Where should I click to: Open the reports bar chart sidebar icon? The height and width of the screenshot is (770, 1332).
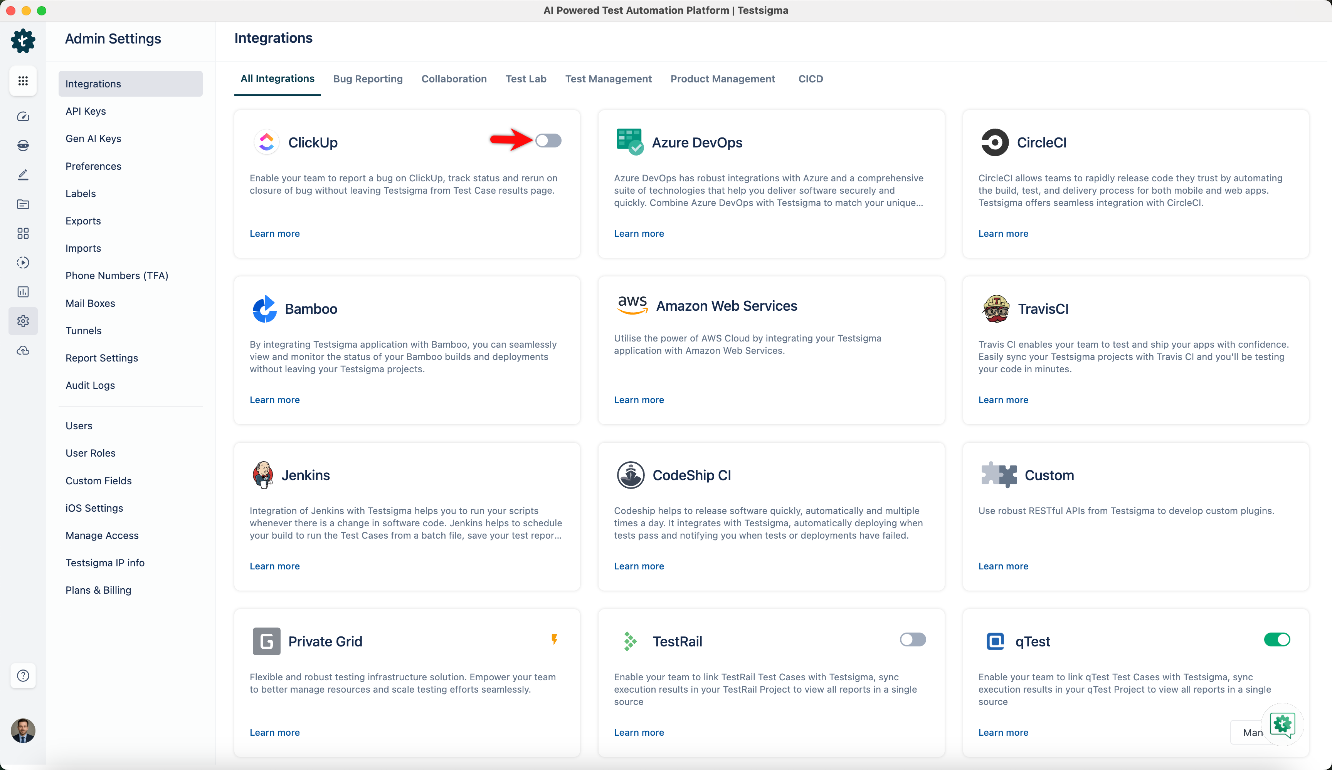pyautogui.click(x=23, y=291)
